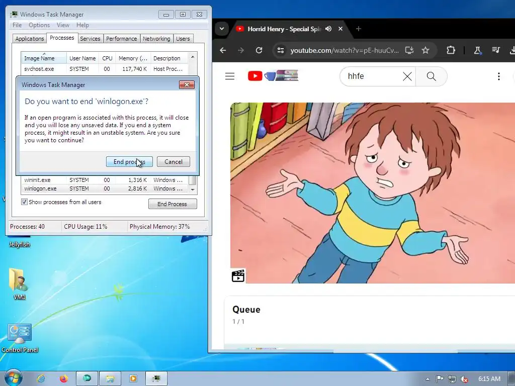Open Windows Media Player in taskbar

[x=133, y=378]
